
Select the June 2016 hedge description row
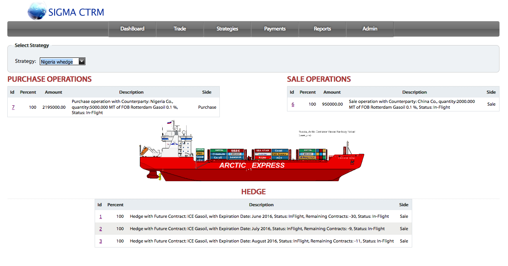(259, 217)
